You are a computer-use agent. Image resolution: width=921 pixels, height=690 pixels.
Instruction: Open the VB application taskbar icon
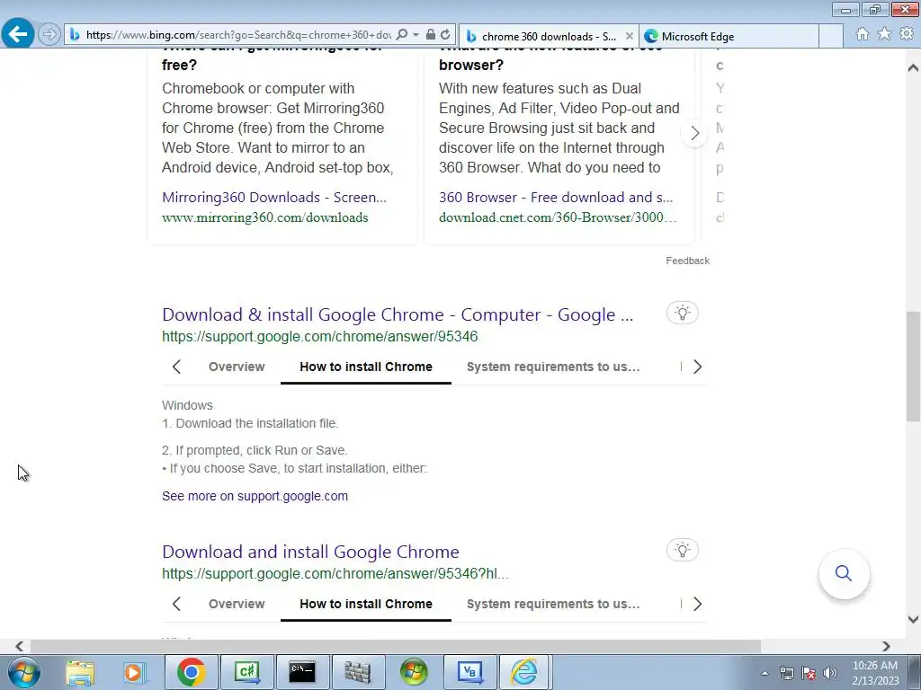coord(469,672)
